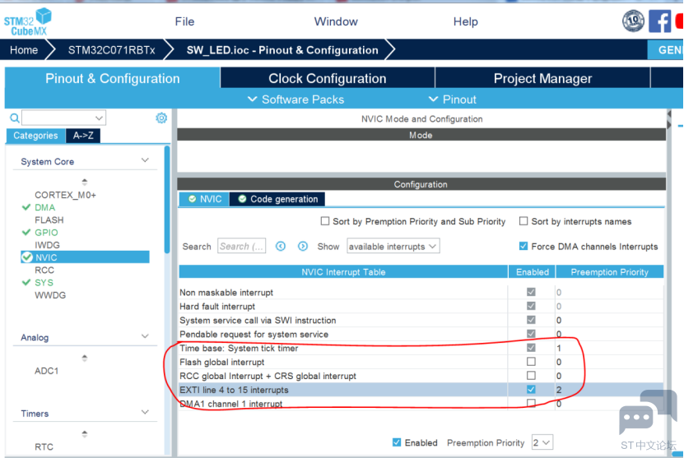Click the STM32C071RBTx breadcrumb

pyautogui.click(x=111, y=50)
